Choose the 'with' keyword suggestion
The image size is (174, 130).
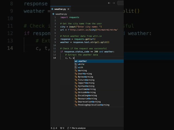[99, 67]
